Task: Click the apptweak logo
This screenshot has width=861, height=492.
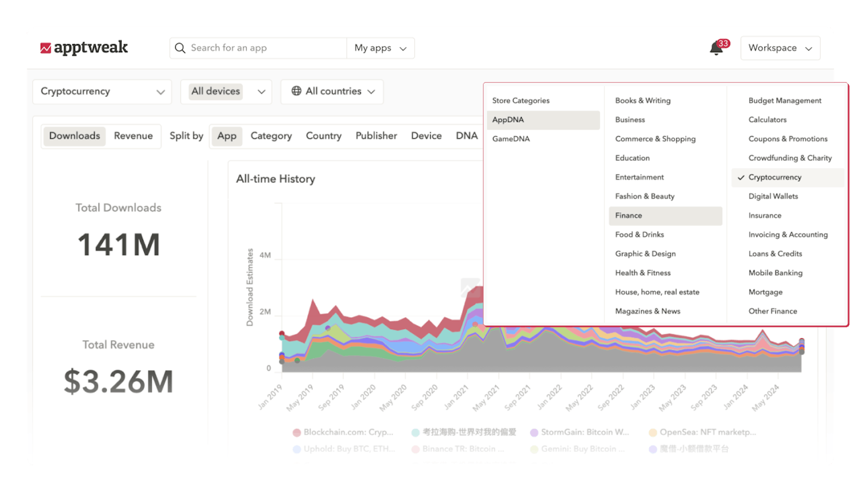Action: pos(85,48)
